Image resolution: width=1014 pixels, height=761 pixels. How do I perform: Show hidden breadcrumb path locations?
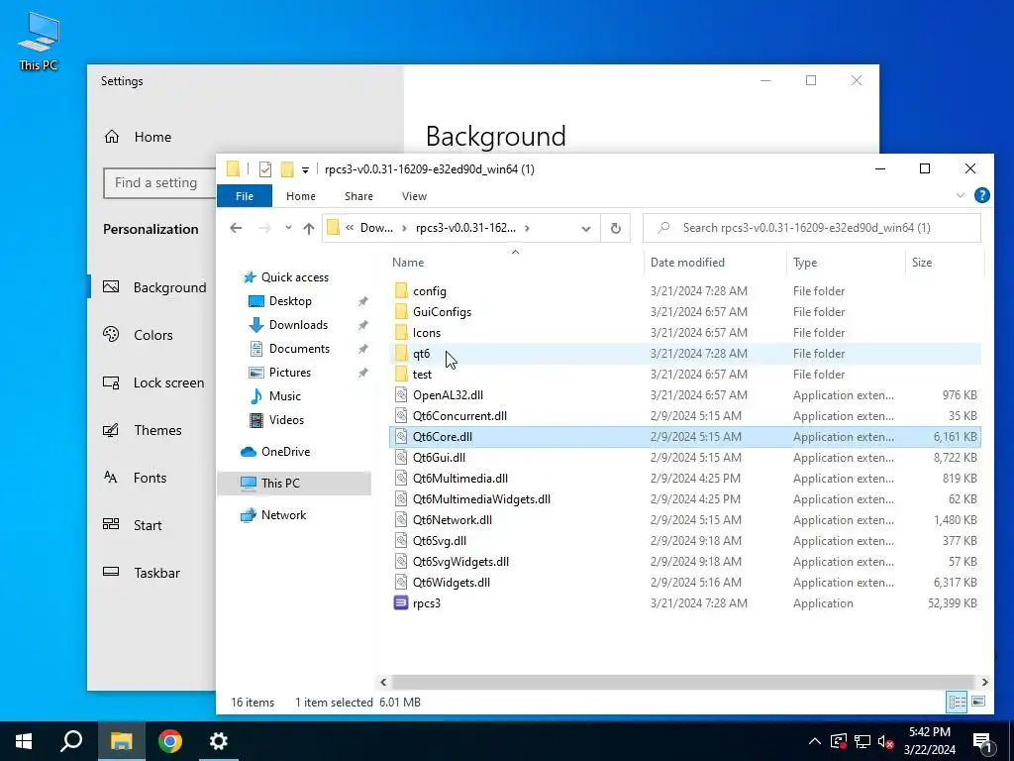(350, 228)
